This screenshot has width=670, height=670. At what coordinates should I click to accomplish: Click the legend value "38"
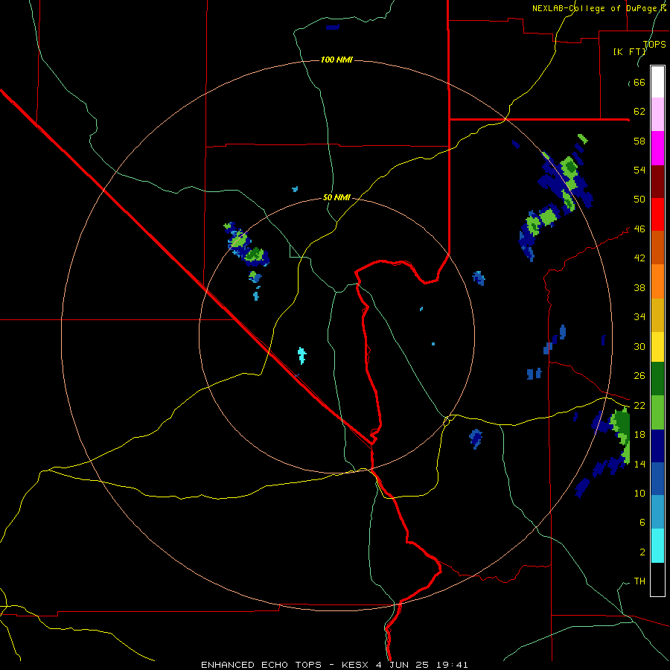(639, 287)
